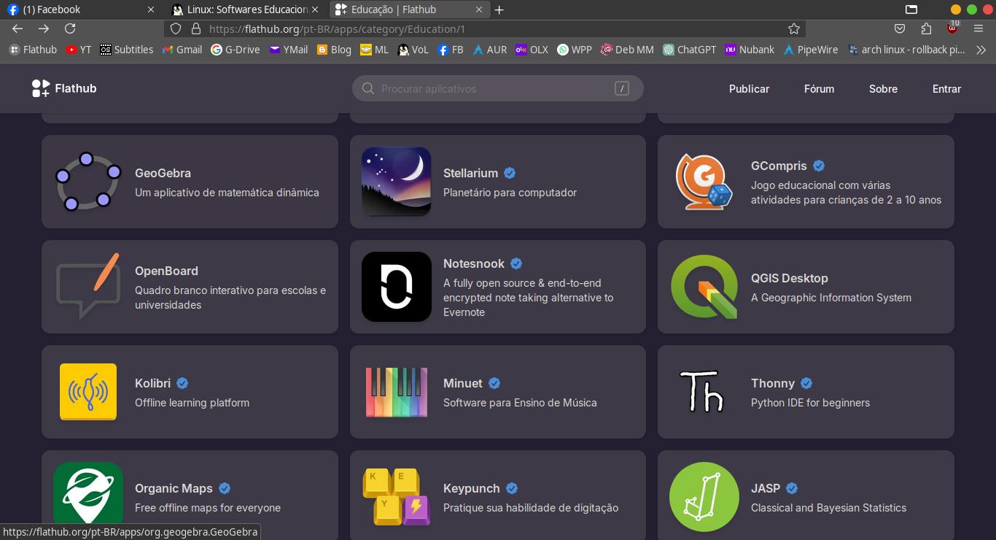
Task: Open a new browser tab
Action: pyautogui.click(x=499, y=9)
